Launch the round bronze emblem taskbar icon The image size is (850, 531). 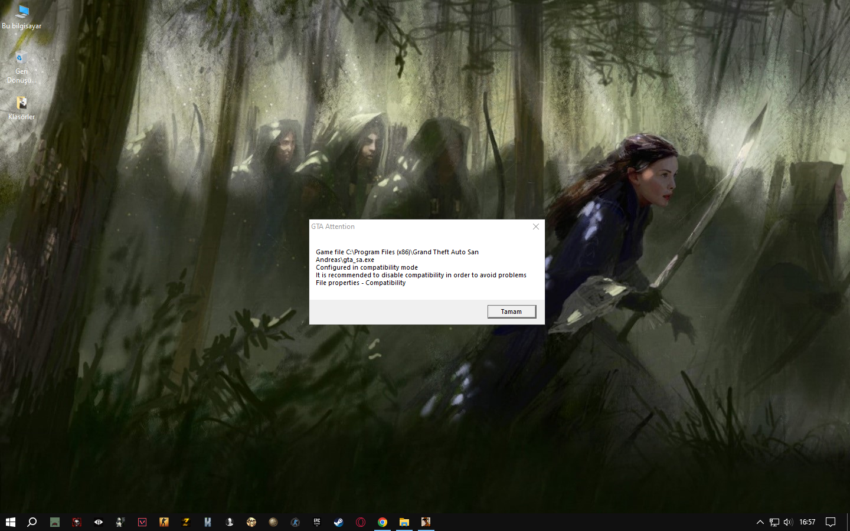pyautogui.click(x=273, y=522)
